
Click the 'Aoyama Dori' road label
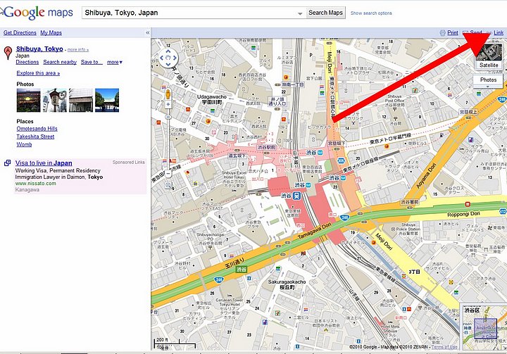click(x=426, y=176)
